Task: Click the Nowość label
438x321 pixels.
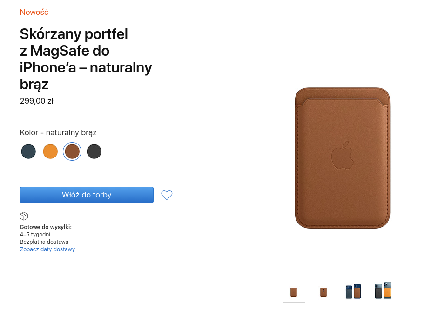Action: click(34, 12)
